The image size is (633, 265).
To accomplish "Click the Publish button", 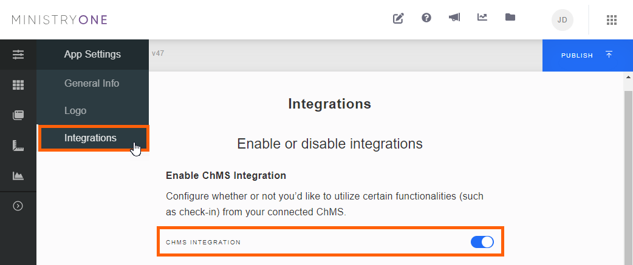I will point(587,55).
